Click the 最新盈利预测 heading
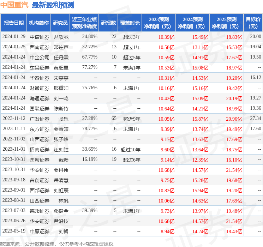 [53, 5]
